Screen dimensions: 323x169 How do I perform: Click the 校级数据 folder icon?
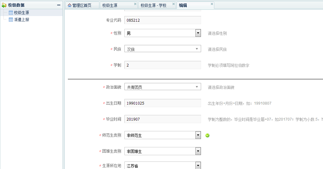click(x=4, y=5)
